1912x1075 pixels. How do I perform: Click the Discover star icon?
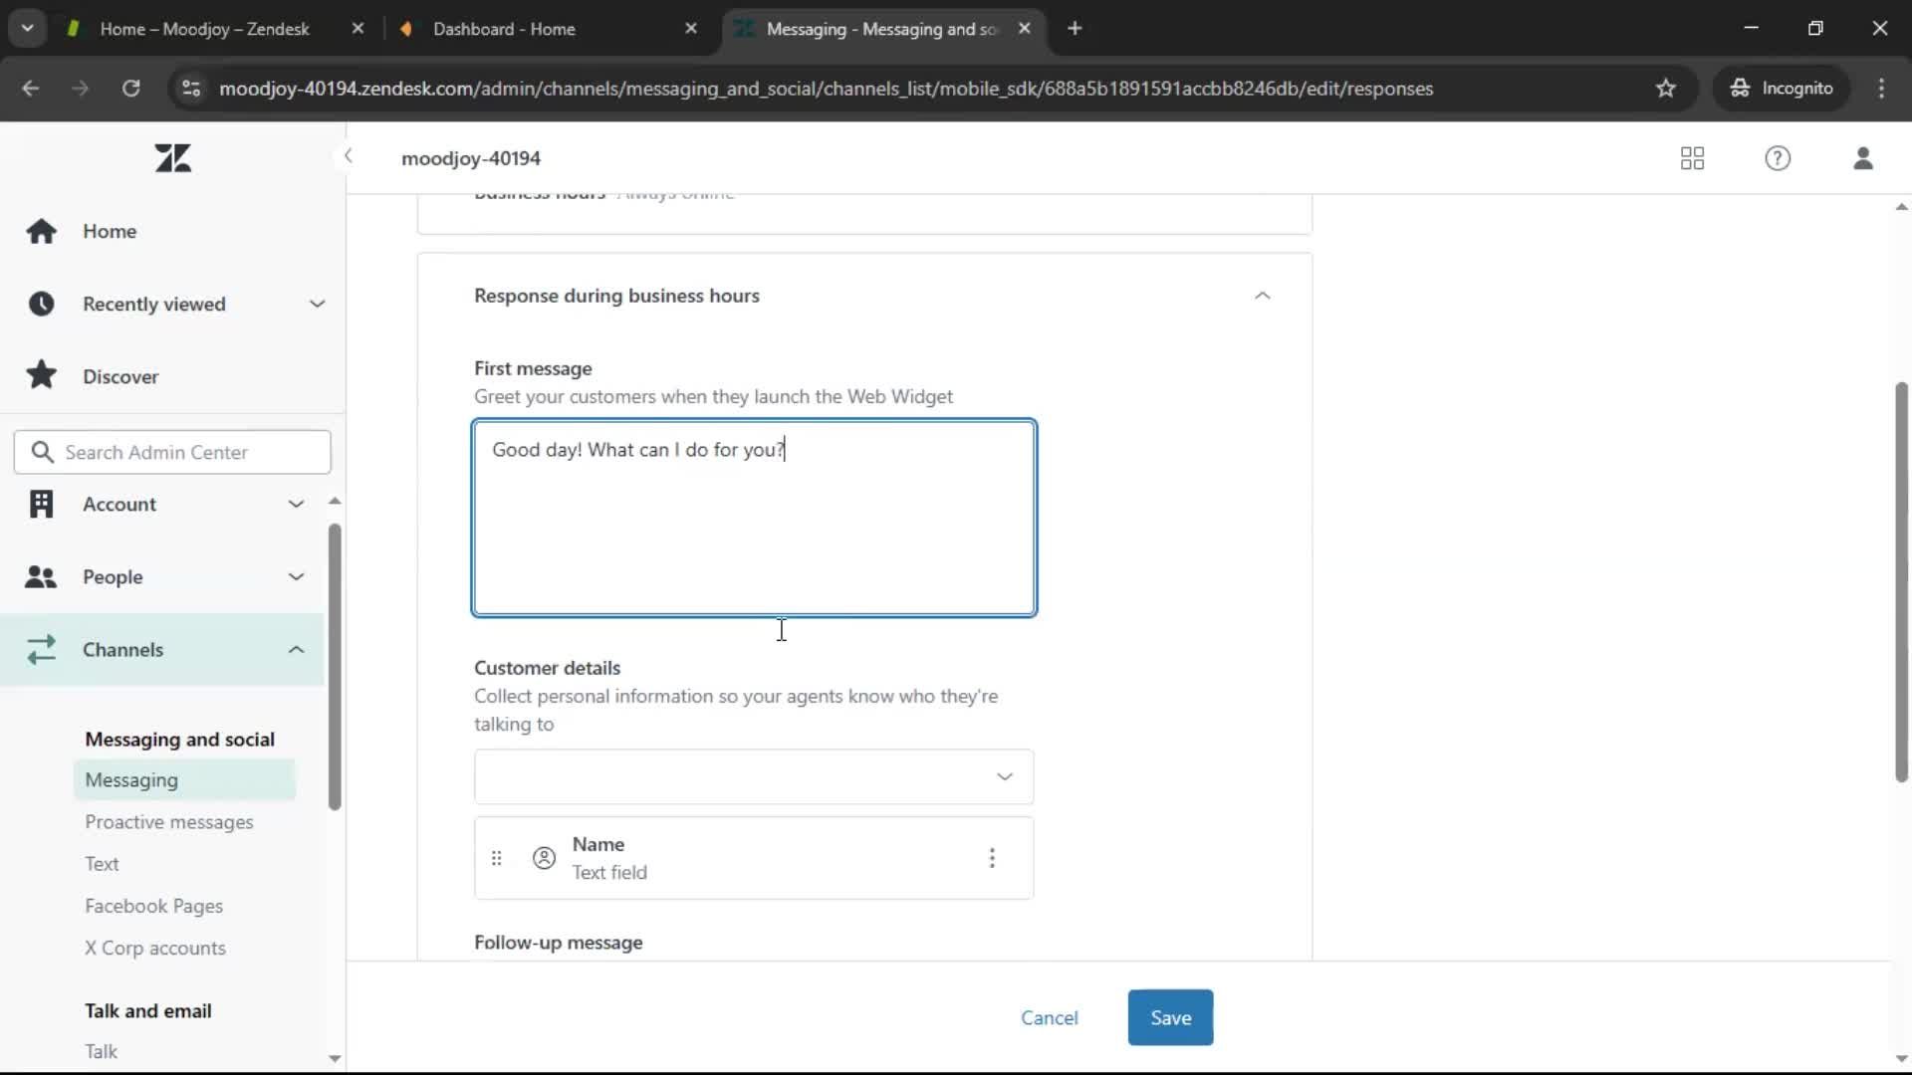41,375
